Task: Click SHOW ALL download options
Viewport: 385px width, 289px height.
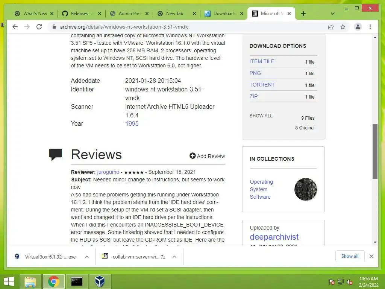Action: (x=261, y=116)
